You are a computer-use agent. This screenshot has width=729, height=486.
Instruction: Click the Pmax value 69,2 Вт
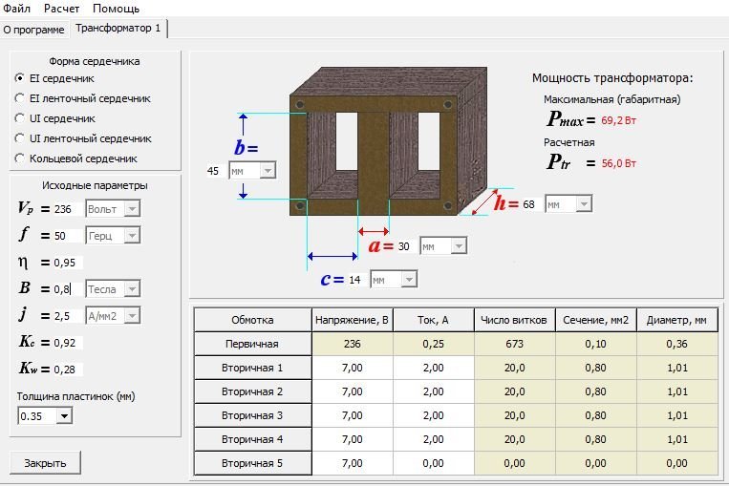pos(618,120)
